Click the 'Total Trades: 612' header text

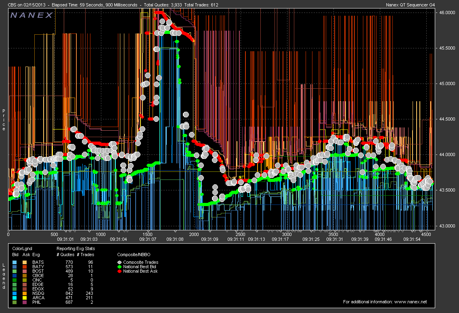tap(201, 5)
